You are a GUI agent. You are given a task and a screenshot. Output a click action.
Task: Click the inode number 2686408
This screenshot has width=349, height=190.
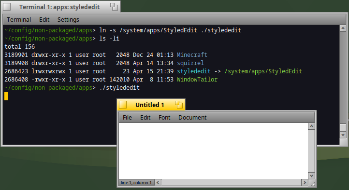click(x=16, y=80)
